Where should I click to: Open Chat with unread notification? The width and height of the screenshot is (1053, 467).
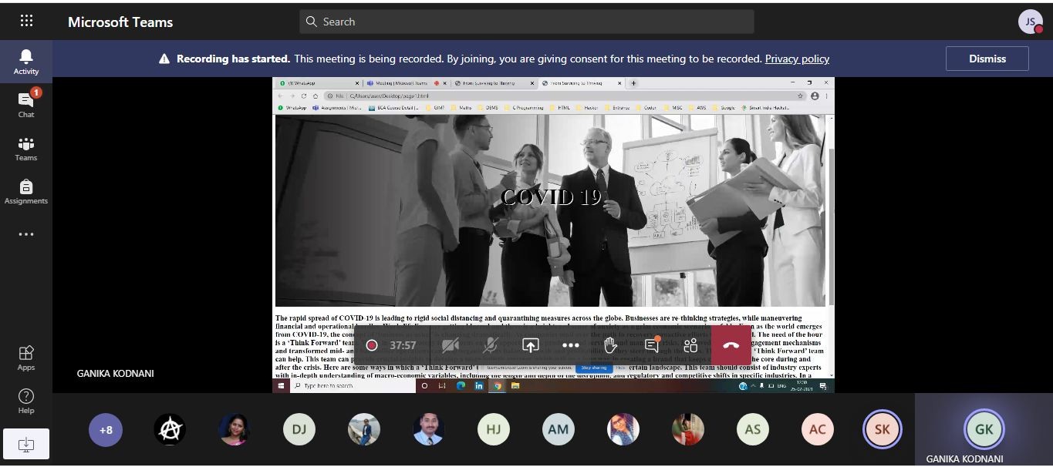coord(25,104)
